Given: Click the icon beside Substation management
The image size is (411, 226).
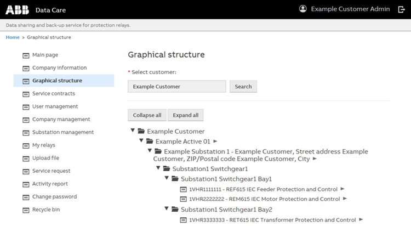Looking at the screenshot, I should pos(26,133).
